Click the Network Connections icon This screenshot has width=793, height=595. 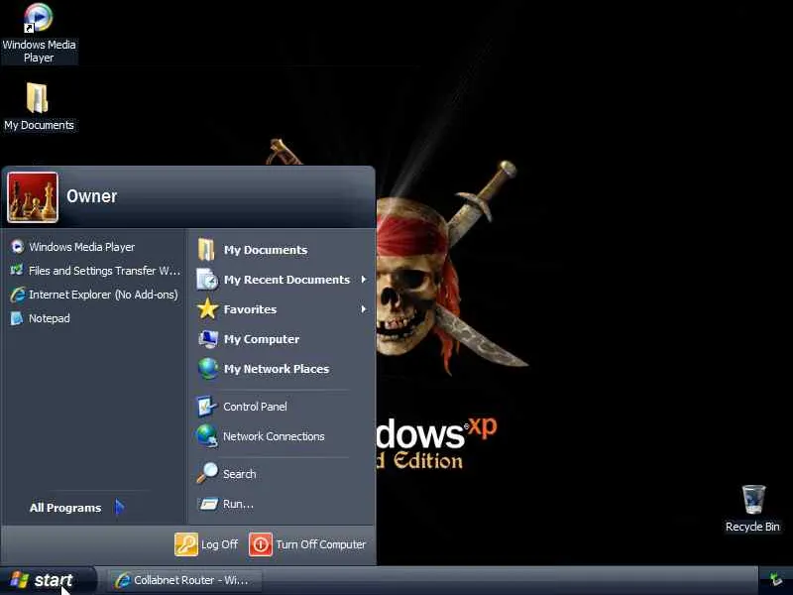207,435
